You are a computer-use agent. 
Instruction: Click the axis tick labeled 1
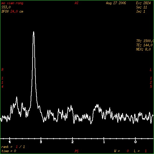click(x=104, y=142)
